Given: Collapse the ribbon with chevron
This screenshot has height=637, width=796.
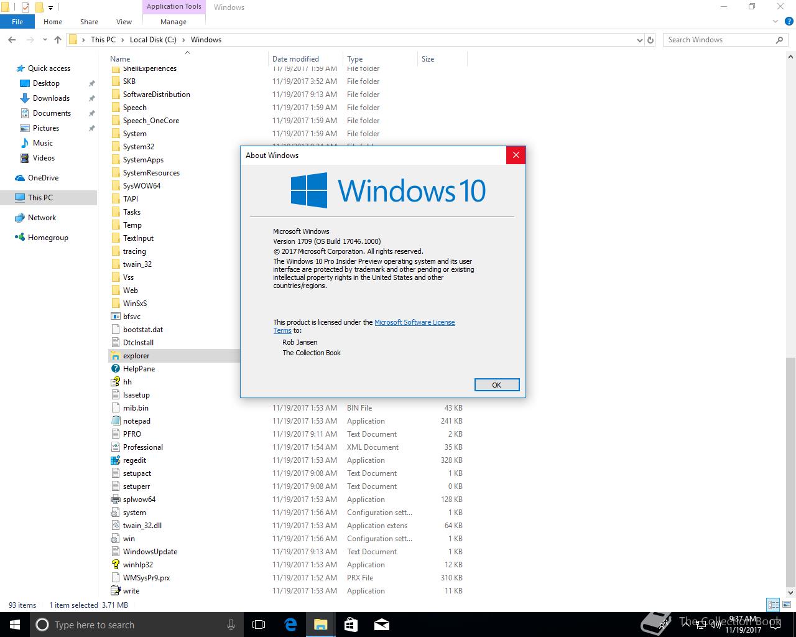Looking at the screenshot, I should [776, 22].
